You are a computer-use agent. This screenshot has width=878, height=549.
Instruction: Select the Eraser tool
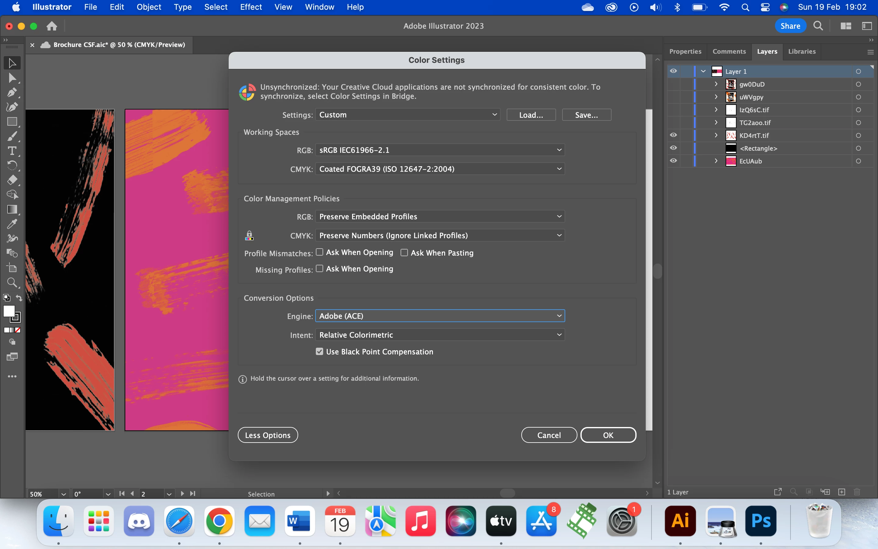click(x=12, y=180)
